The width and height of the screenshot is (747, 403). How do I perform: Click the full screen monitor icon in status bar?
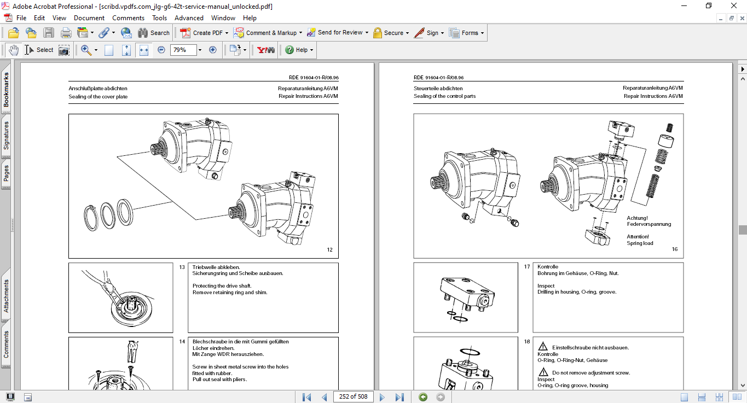coord(10,397)
